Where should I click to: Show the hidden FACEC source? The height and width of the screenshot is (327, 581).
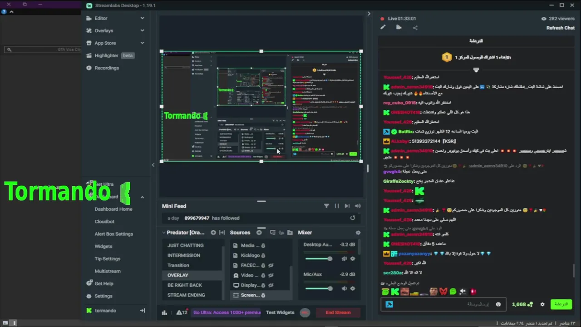[x=271, y=265]
